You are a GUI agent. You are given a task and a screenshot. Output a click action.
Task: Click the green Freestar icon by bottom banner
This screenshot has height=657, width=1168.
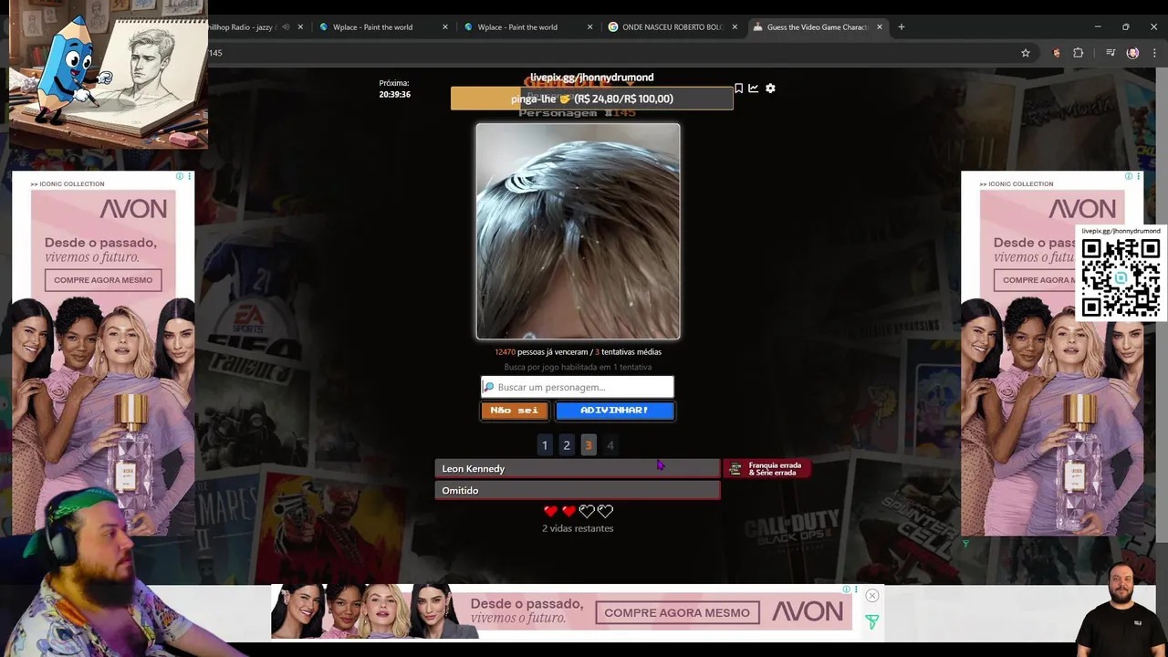click(871, 622)
